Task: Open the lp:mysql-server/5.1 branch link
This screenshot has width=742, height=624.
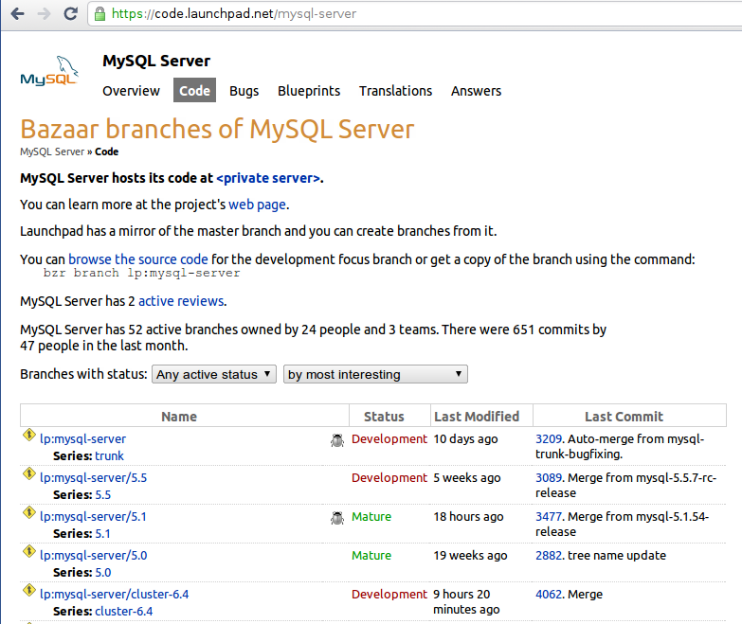Action: click(x=93, y=517)
